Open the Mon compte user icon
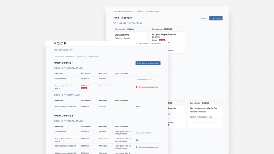The image size is (274, 154). (x=137, y=44)
